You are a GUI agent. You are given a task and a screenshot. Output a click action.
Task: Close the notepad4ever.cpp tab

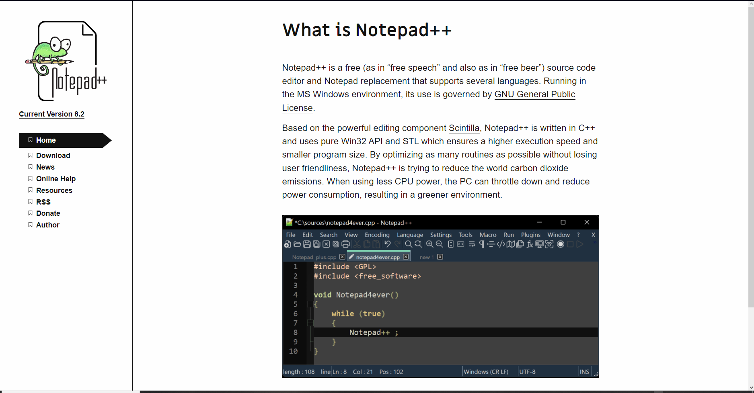pos(406,257)
